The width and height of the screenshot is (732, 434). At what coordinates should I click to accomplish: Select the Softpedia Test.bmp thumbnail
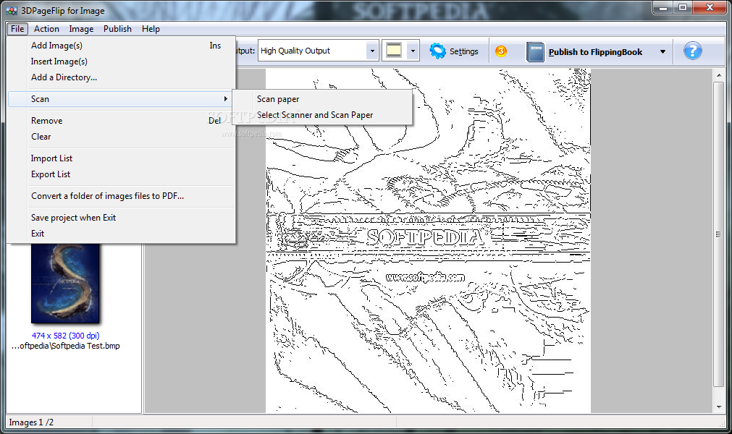(65, 283)
